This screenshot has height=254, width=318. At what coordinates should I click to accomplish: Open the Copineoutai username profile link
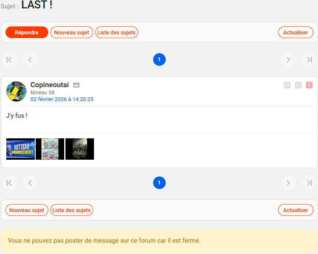click(50, 85)
